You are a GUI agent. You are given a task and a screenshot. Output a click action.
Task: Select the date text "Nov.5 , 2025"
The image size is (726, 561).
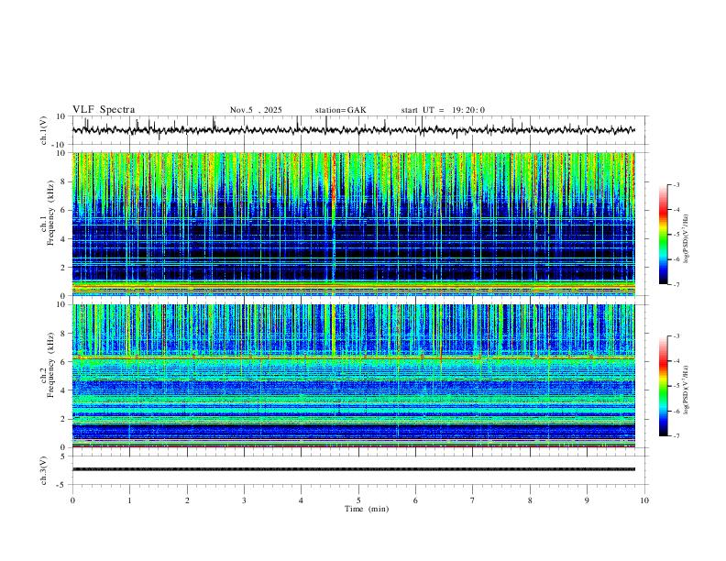tap(256, 110)
